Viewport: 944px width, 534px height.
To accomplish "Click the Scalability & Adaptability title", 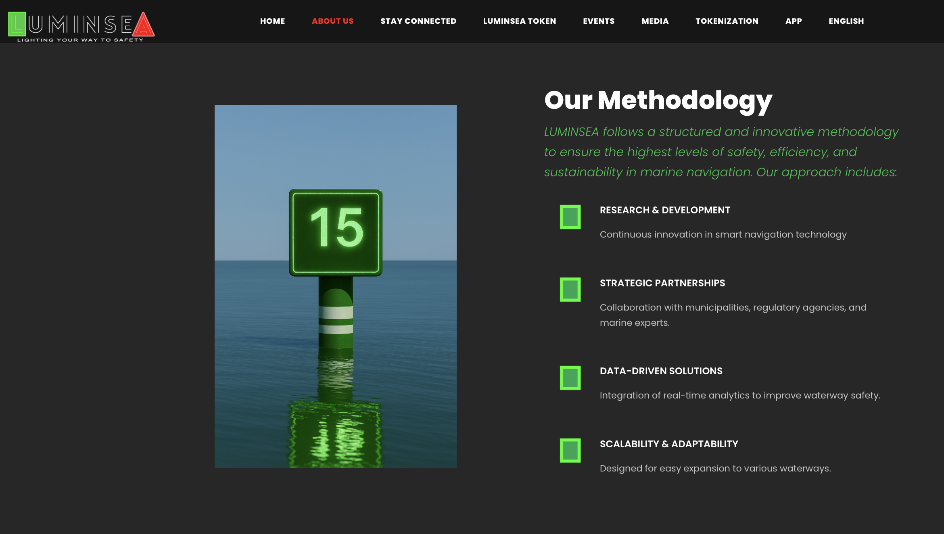I will (668, 444).
